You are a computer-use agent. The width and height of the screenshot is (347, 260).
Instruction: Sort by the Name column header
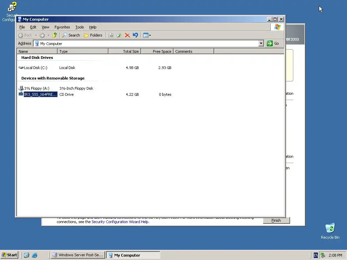(37, 51)
